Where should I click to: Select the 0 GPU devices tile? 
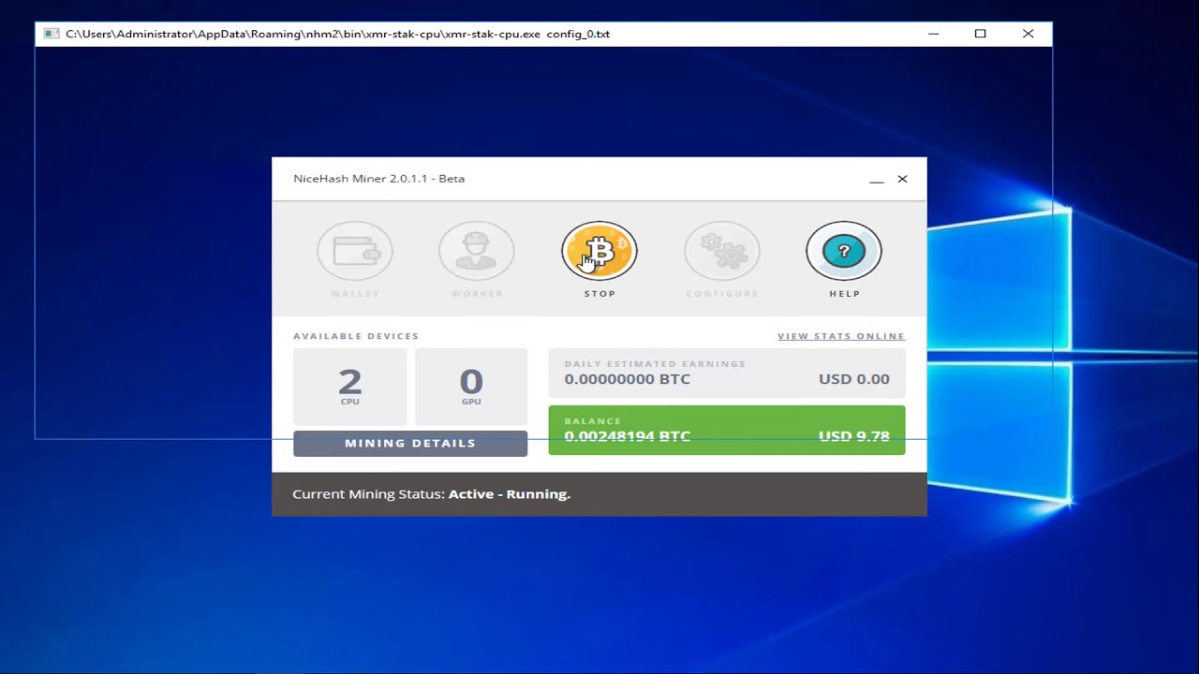471,387
